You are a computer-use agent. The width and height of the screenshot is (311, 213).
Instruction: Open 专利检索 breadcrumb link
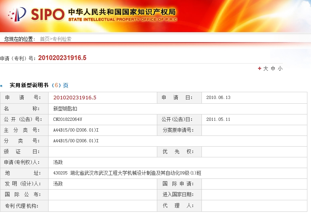(62, 39)
